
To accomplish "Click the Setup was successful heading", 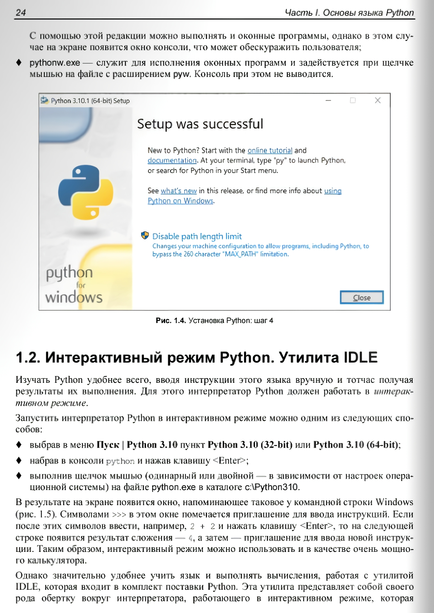I will point(200,124).
